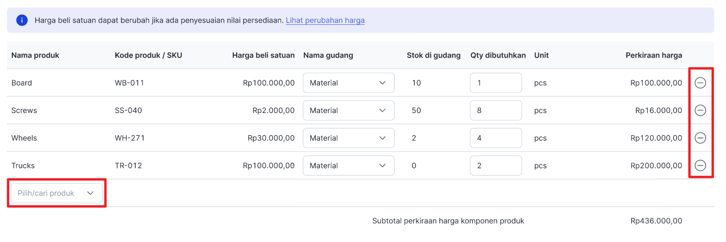Screen dimensions: 726x242
Task: Click the Nama produk column header
Action: pos(35,55)
